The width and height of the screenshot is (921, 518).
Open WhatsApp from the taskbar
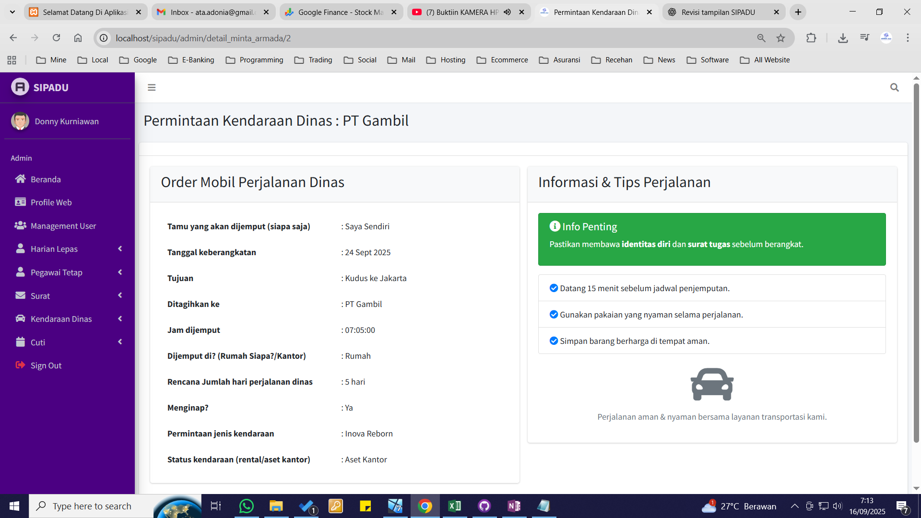pyautogui.click(x=246, y=506)
